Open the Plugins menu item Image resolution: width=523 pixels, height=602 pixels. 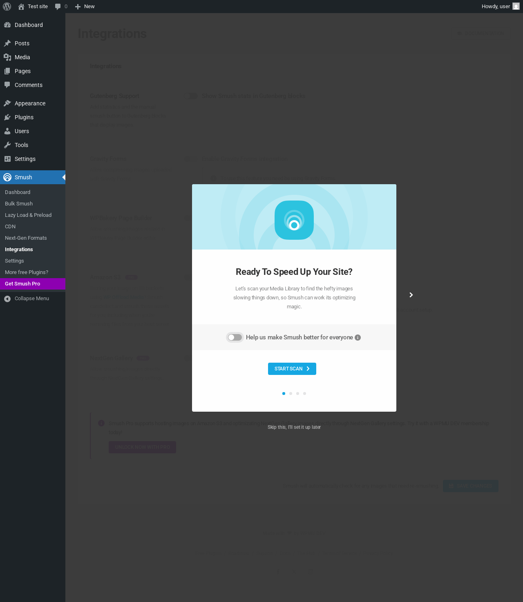[x=33, y=117]
